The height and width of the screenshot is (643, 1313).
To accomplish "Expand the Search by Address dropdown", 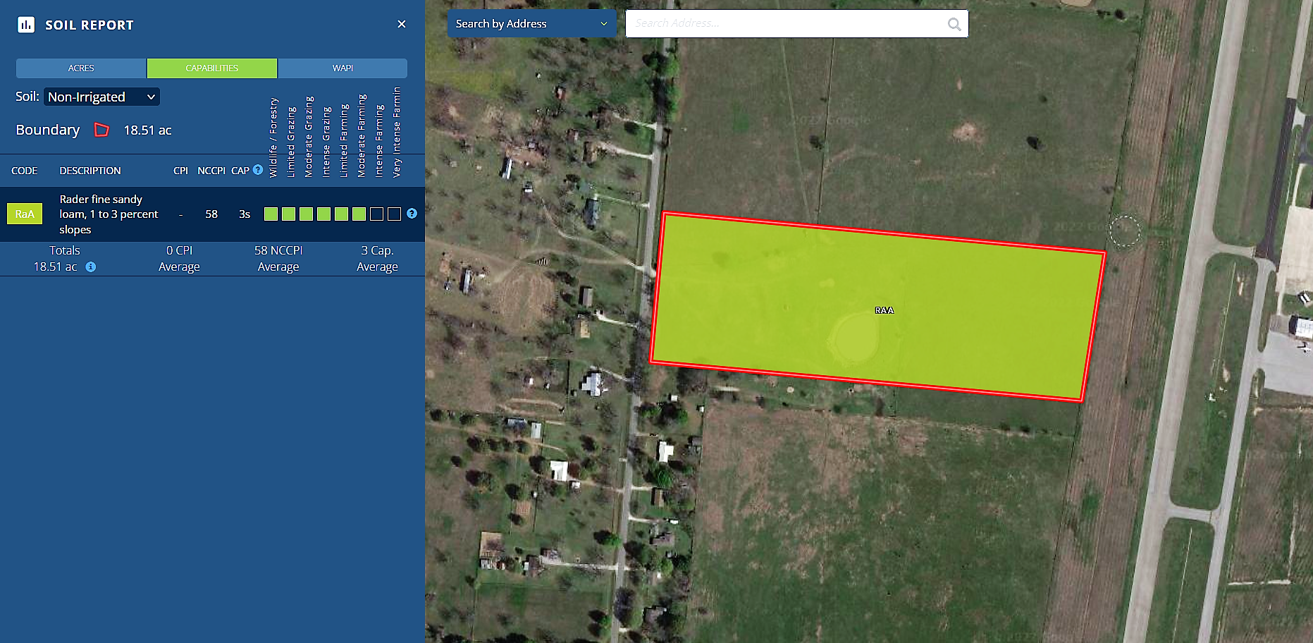I will (x=532, y=24).
